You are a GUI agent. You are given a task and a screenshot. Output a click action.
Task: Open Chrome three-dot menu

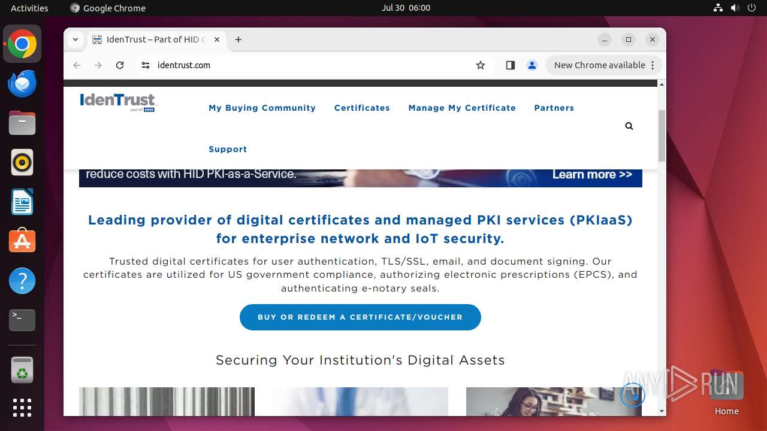coord(653,65)
